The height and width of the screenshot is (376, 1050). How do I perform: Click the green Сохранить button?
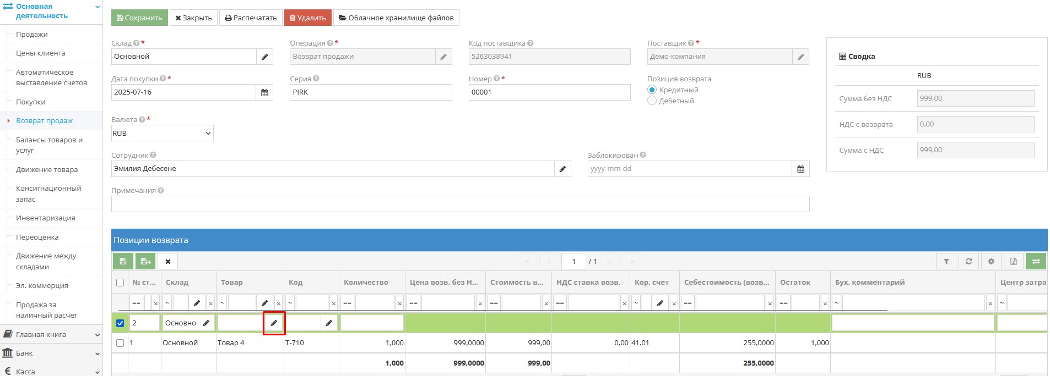[139, 18]
